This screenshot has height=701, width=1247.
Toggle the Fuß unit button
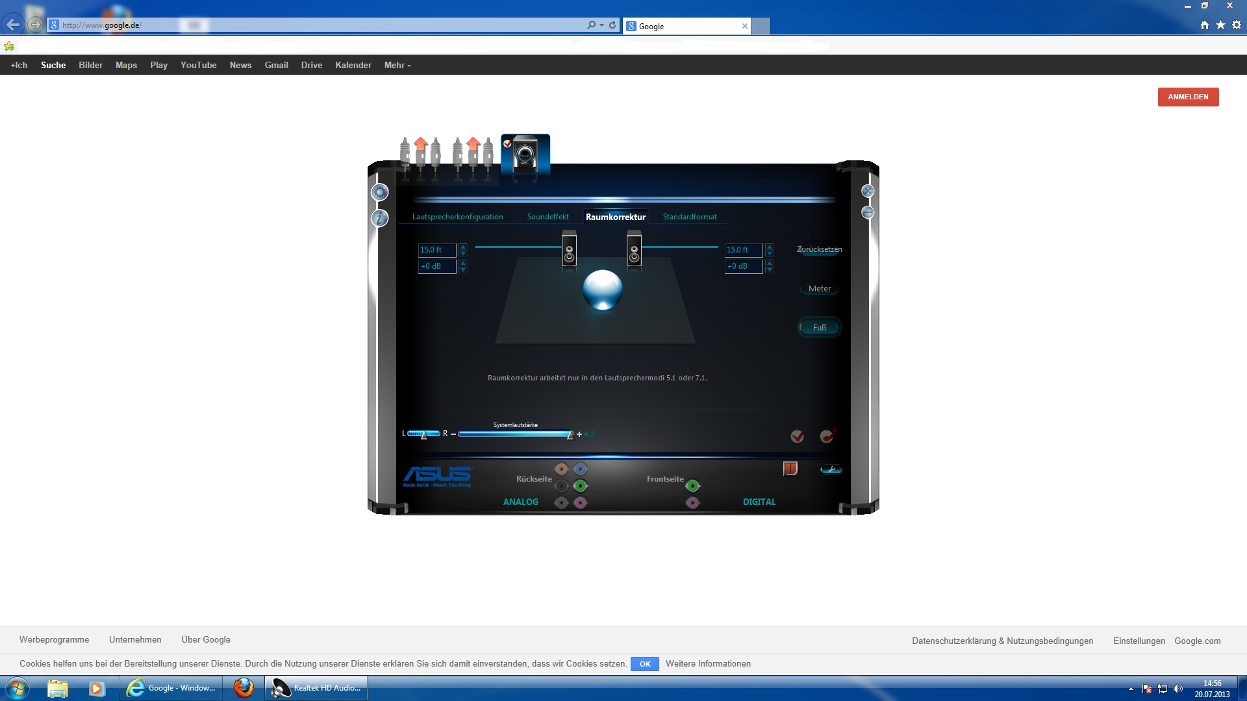tap(820, 328)
